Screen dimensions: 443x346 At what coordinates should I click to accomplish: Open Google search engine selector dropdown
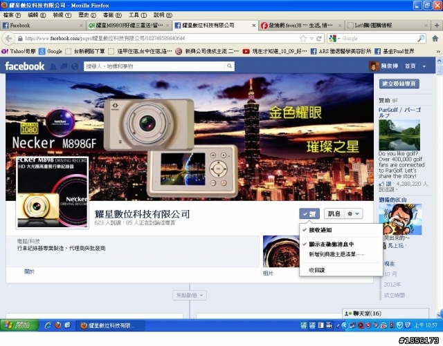pos(334,39)
